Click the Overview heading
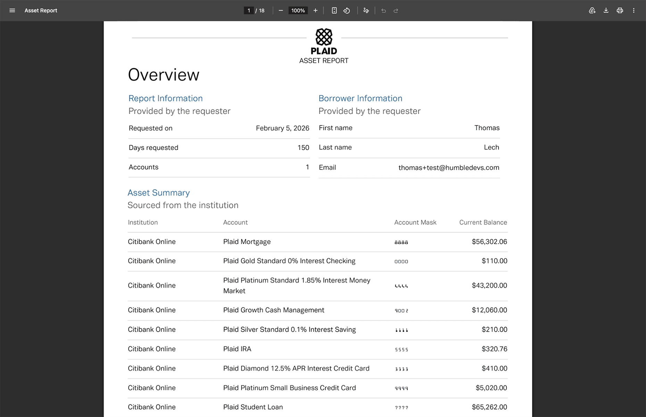This screenshot has width=646, height=417. pyautogui.click(x=164, y=74)
